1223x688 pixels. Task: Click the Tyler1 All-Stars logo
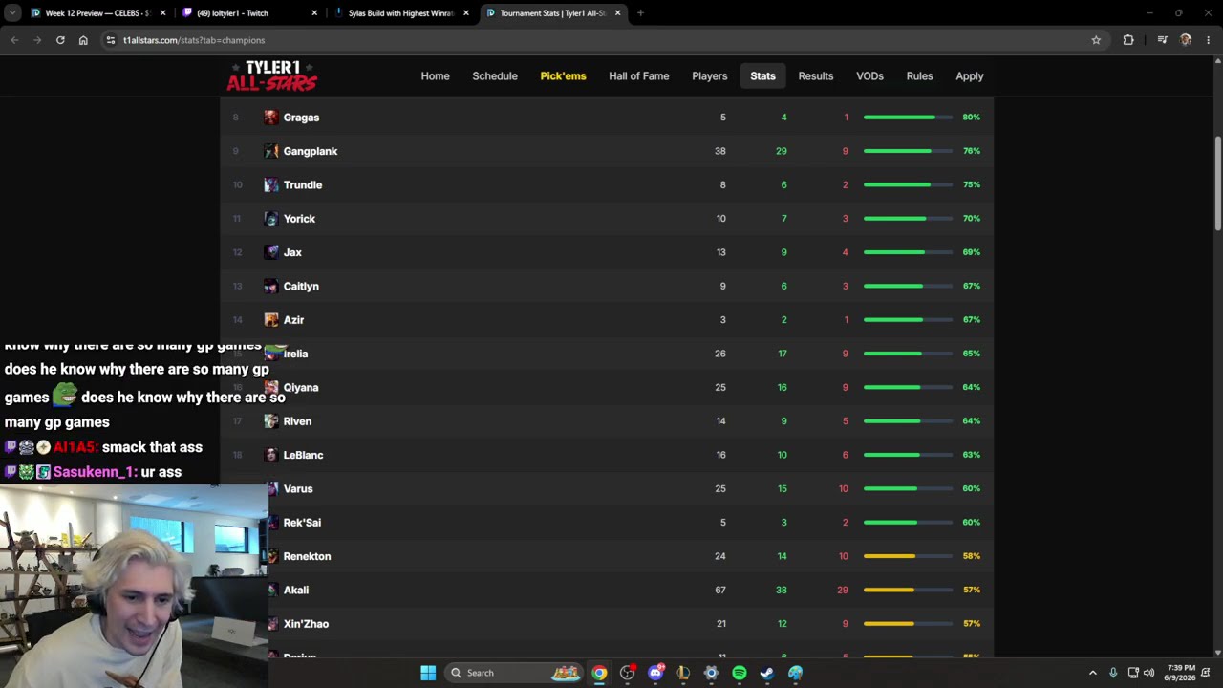[x=271, y=75]
